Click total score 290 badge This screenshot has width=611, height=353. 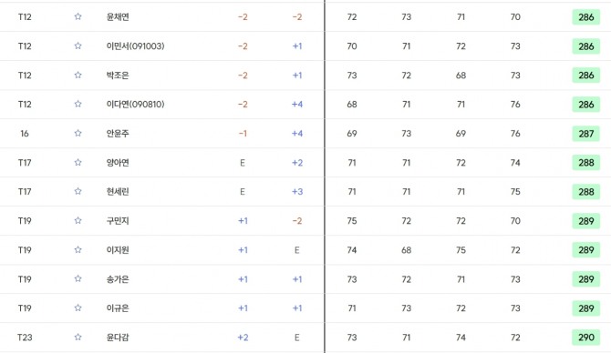point(586,338)
